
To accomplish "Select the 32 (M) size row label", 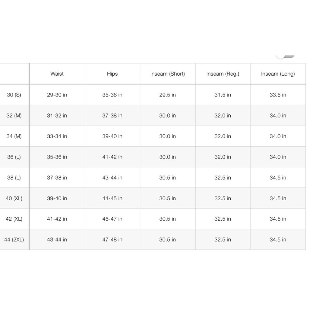I will pyautogui.click(x=14, y=115).
